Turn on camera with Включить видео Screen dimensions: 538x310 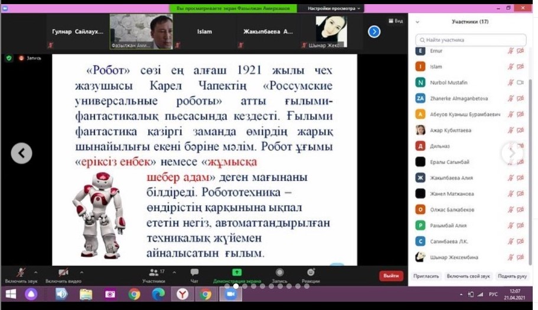click(x=63, y=273)
